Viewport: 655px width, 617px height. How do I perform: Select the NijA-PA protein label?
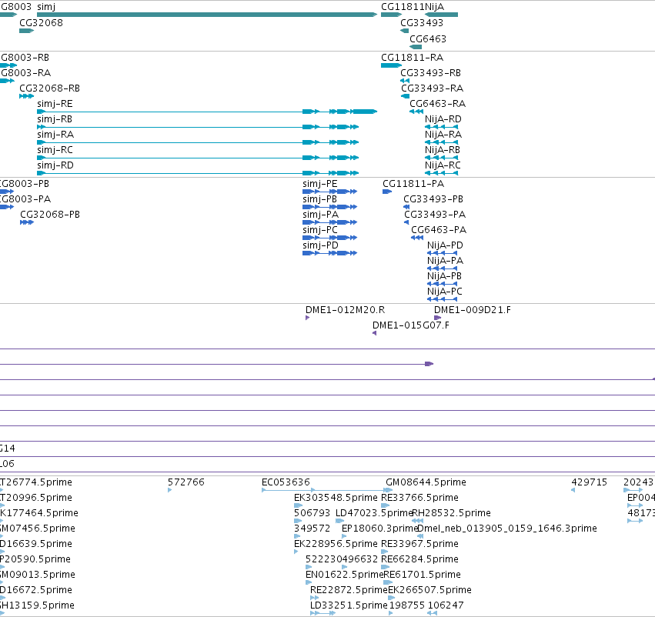(445, 261)
